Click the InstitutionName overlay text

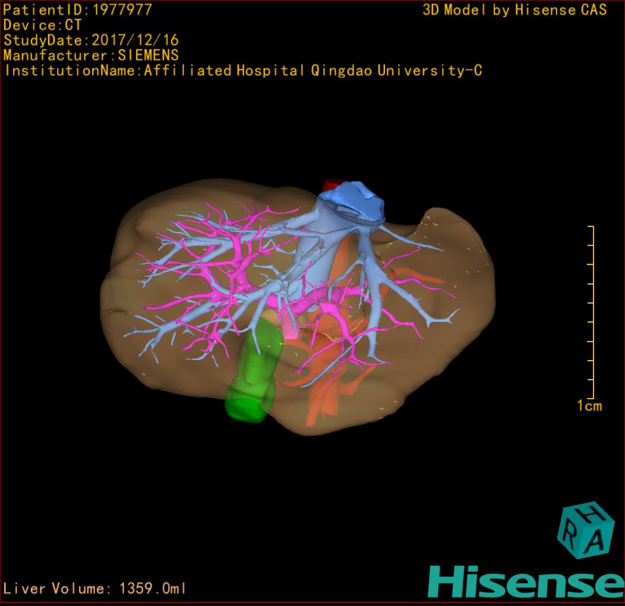coord(242,71)
